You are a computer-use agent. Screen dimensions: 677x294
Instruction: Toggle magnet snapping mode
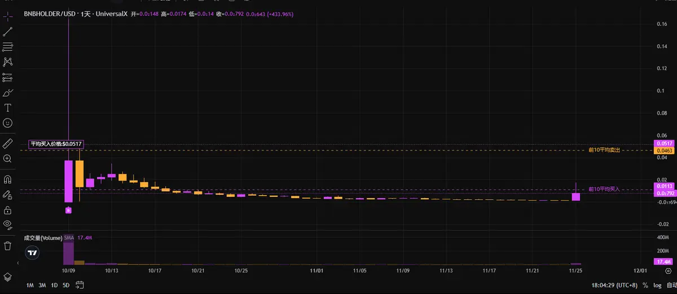pos(8,180)
